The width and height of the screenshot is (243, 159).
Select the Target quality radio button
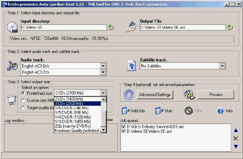click(23, 108)
